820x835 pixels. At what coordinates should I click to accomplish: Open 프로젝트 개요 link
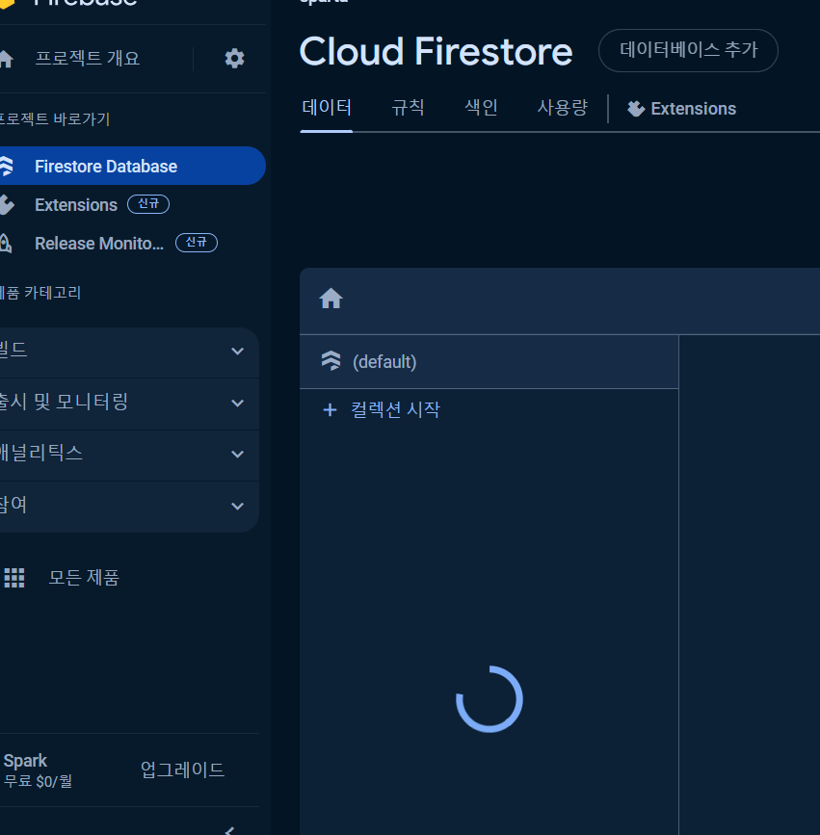click(88, 58)
